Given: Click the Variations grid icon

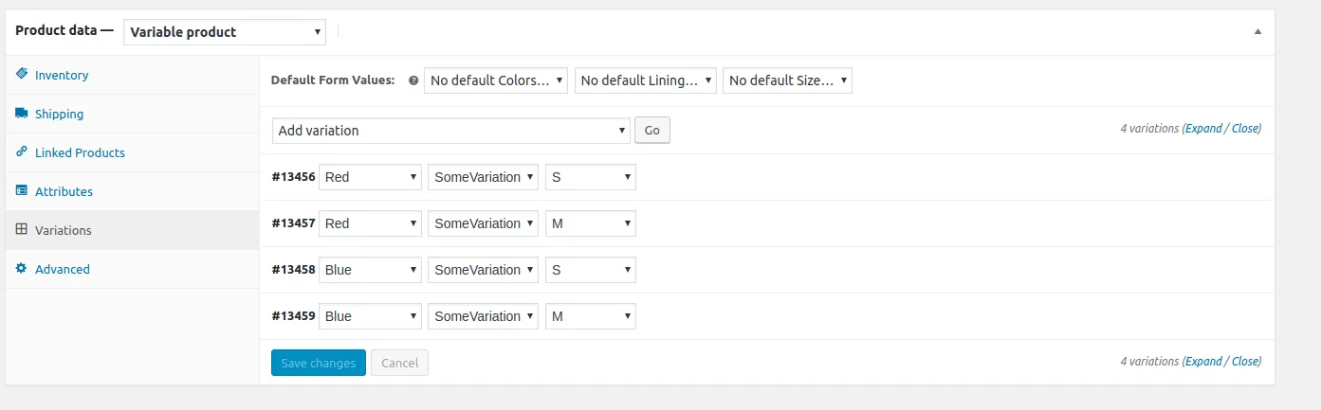Looking at the screenshot, I should click(21, 229).
